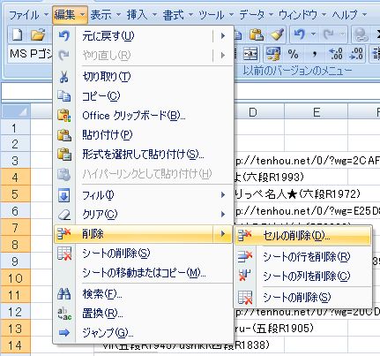Click the paste clipboard toolbar icon
380x356 pixels.
click(x=257, y=34)
